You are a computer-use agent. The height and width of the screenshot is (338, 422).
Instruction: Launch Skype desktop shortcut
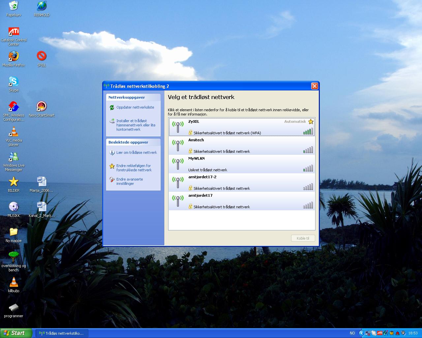coord(14,84)
